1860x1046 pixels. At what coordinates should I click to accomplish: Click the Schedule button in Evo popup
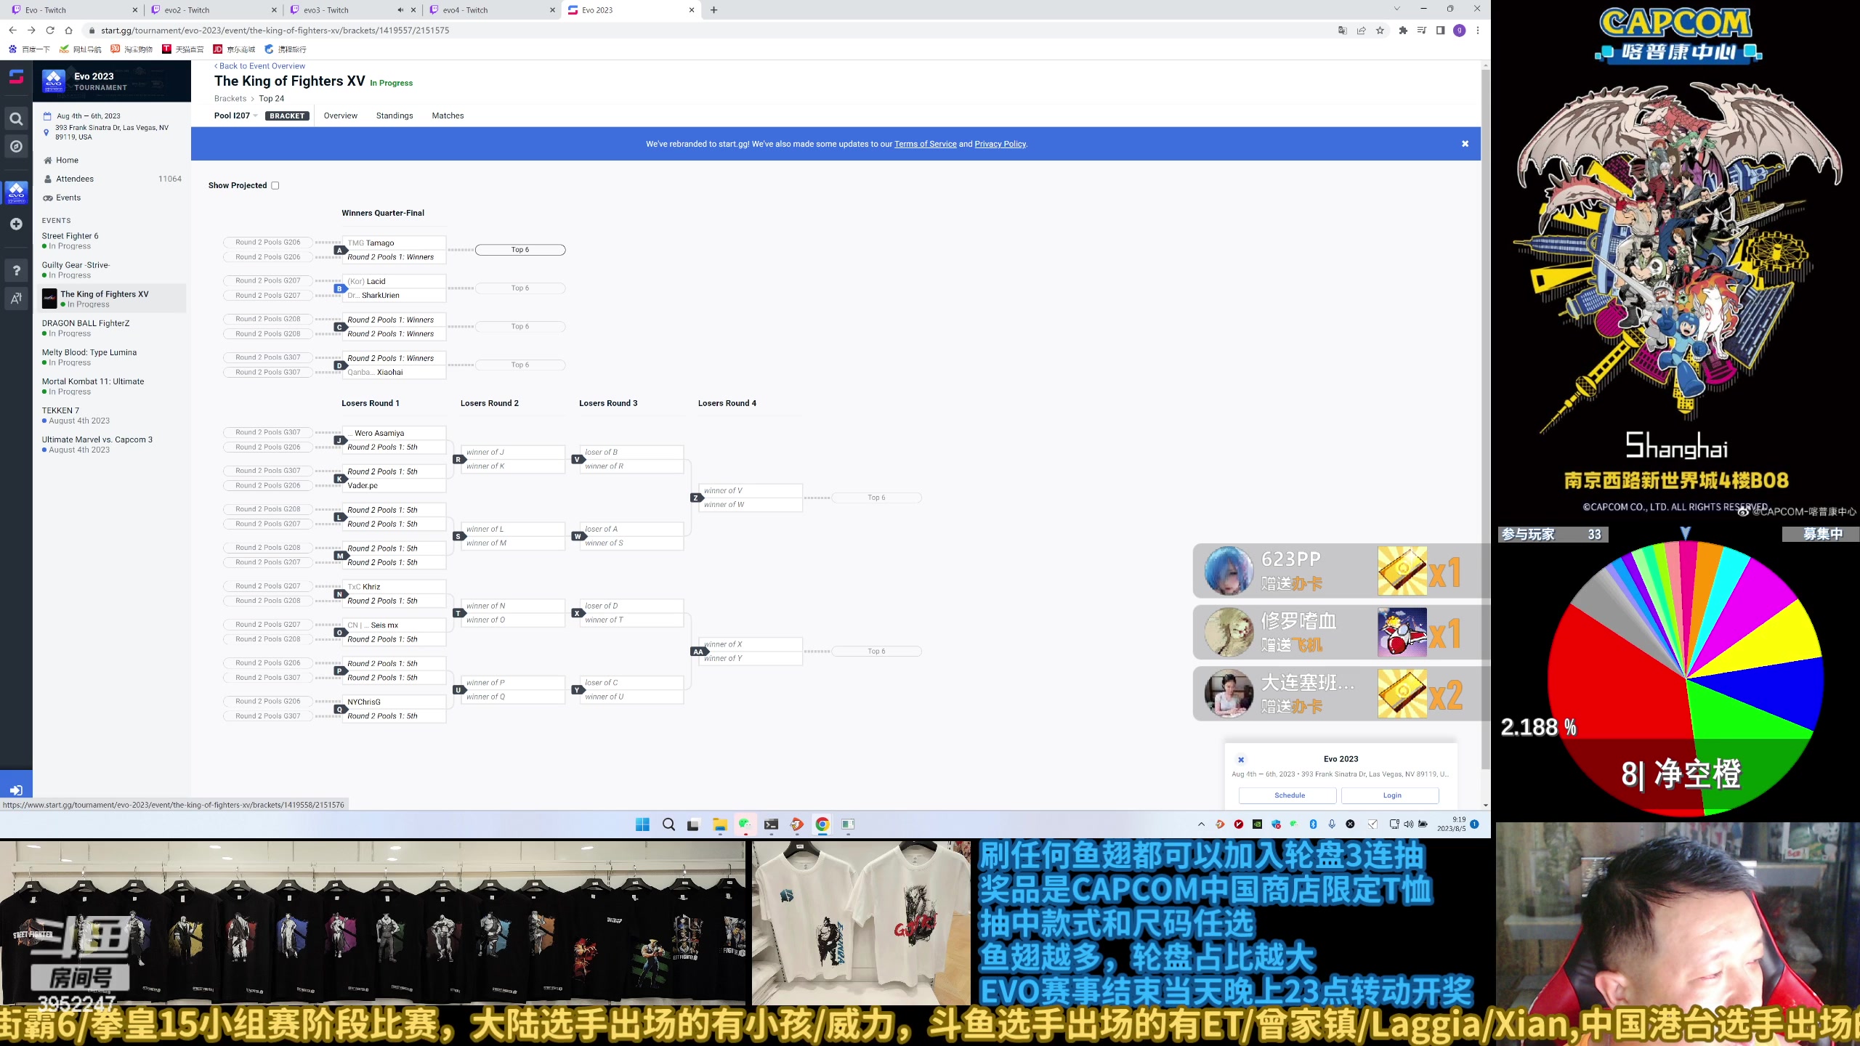1289,795
